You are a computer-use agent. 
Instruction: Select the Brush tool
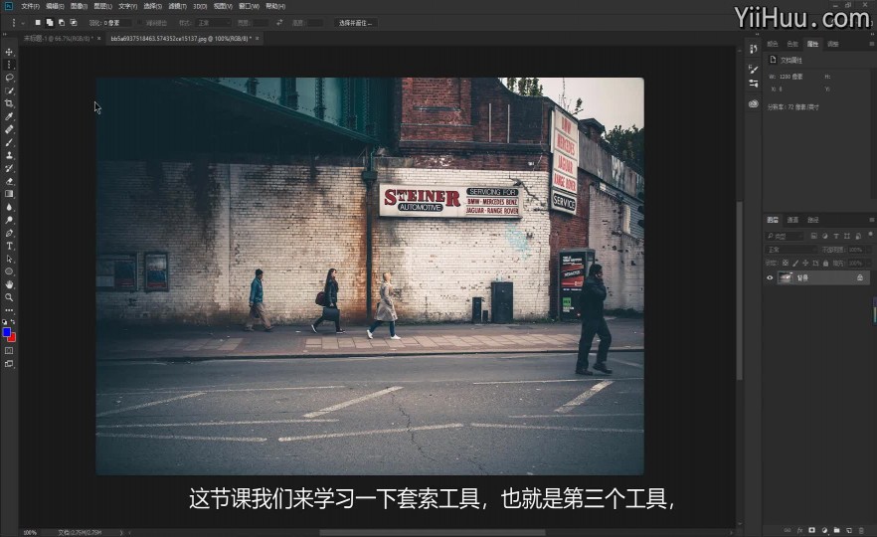pos(9,142)
